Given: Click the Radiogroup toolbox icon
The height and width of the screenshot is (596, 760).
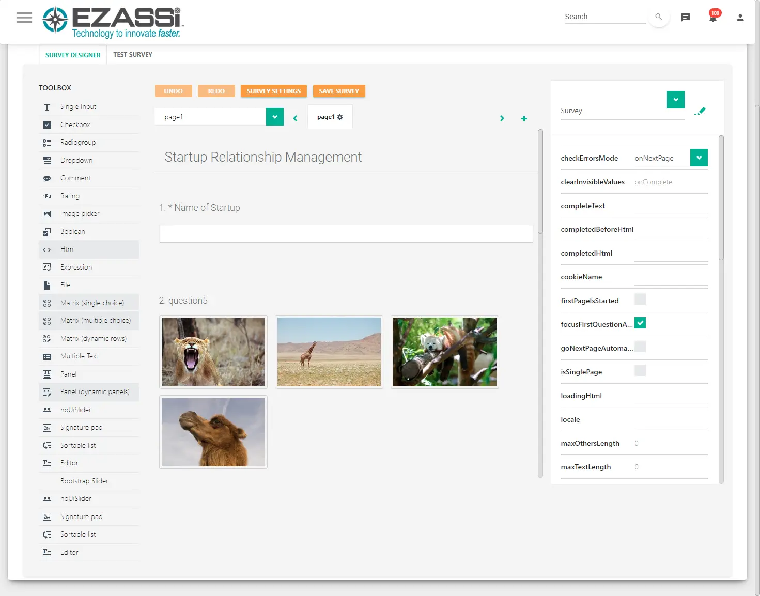Looking at the screenshot, I should tap(47, 143).
